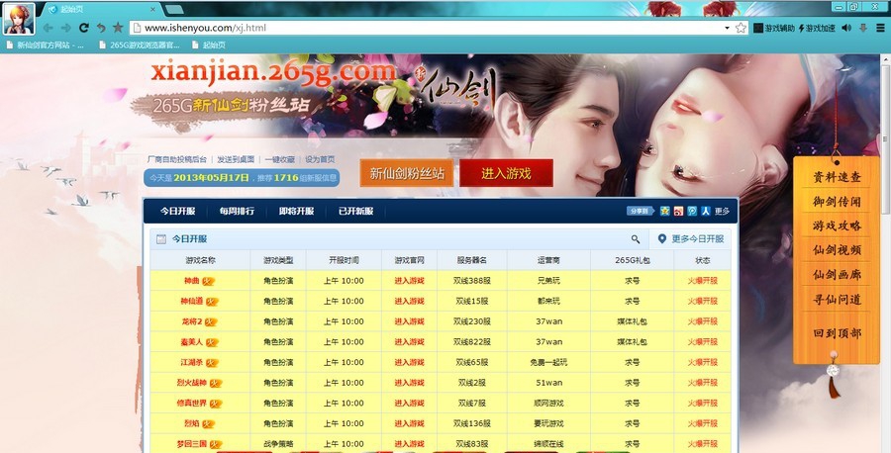Click 进入游戏 in 神曲 row
The image size is (891, 453).
coord(409,281)
